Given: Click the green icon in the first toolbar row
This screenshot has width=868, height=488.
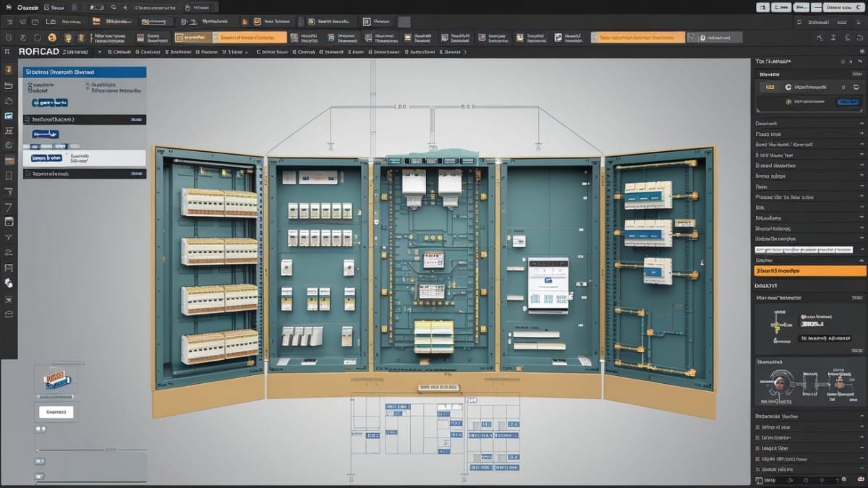Looking at the screenshot, I should pos(311,22).
